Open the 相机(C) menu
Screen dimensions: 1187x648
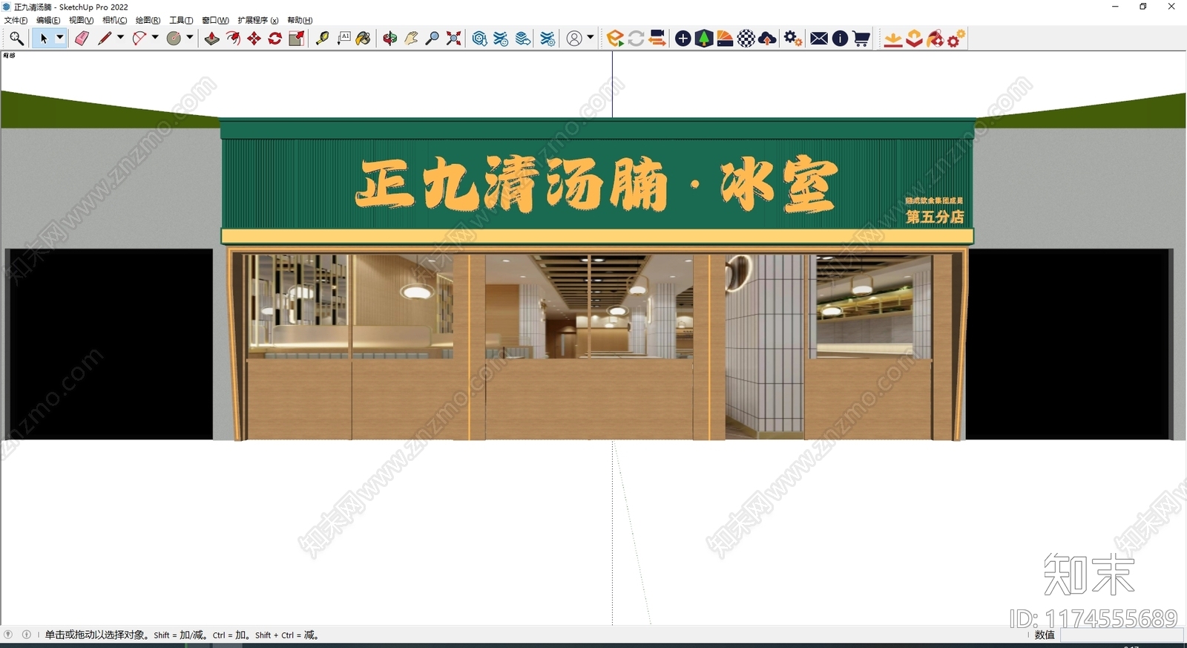[x=114, y=20]
